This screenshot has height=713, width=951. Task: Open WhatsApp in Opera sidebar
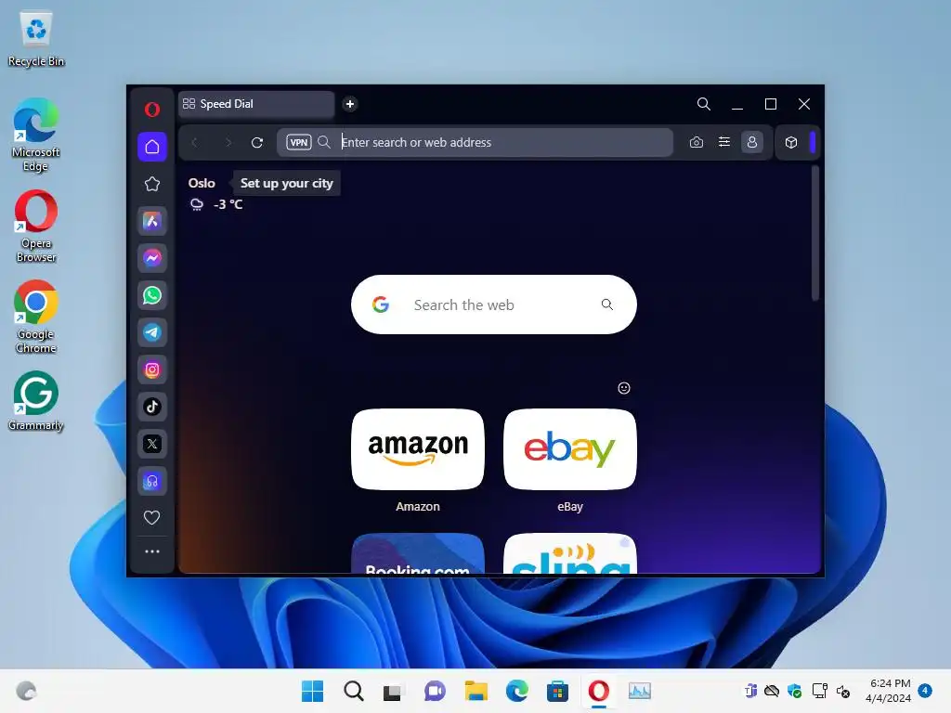pos(152,295)
